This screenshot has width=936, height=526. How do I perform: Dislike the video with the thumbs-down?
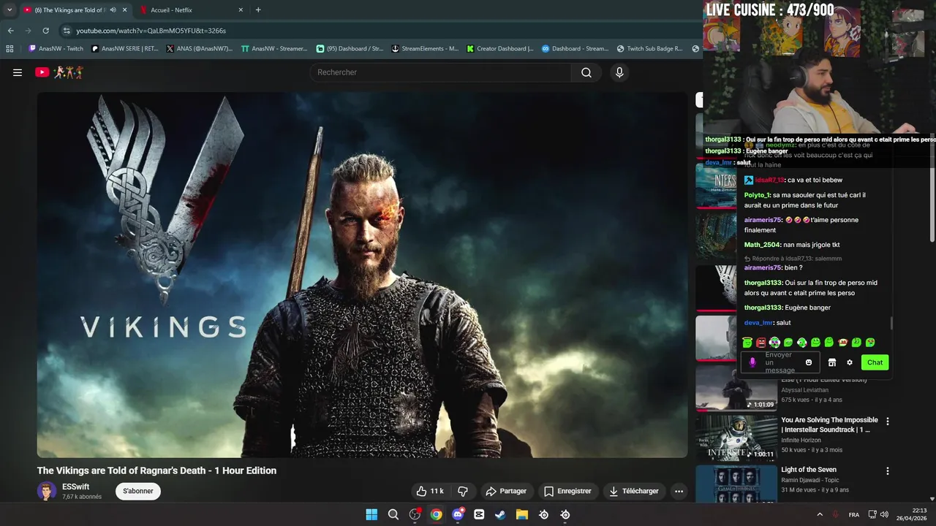[462, 491]
